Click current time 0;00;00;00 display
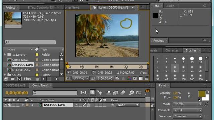214x120 pixels. pyautogui.click(x=17, y=93)
